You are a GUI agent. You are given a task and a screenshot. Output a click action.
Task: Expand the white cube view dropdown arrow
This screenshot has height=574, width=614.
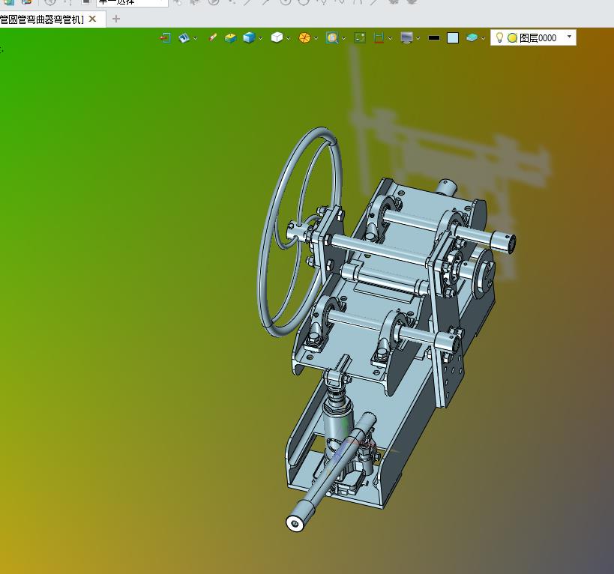pos(288,38)
